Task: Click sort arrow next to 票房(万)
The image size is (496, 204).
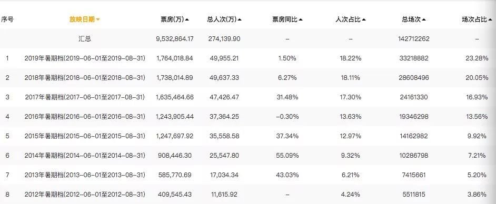Action: [x=187, y=19]
